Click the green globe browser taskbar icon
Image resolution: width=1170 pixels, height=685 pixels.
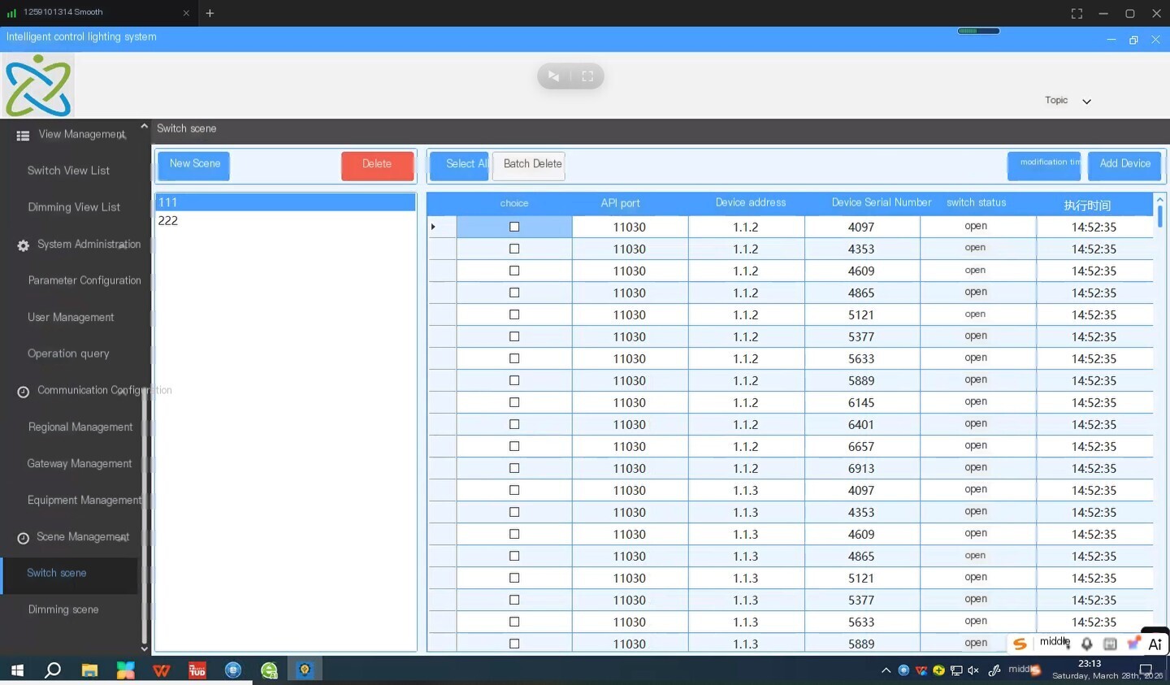pos(269,670)
